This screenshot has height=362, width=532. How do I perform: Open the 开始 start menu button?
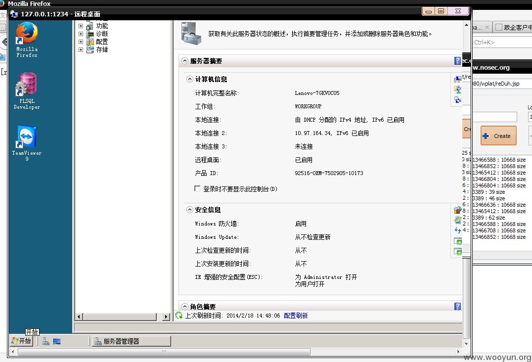click(x=21, y=341)
